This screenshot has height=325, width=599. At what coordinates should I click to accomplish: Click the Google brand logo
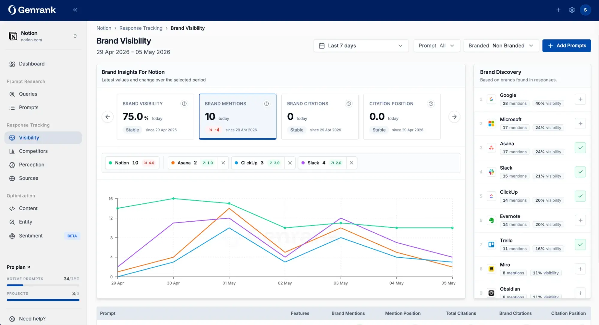(491, 99)
